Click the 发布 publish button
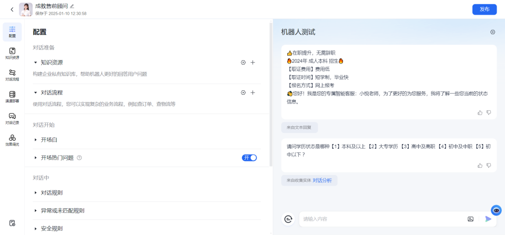Image resolution: width=505 pixels, height=235 pixels. (484, 9)
